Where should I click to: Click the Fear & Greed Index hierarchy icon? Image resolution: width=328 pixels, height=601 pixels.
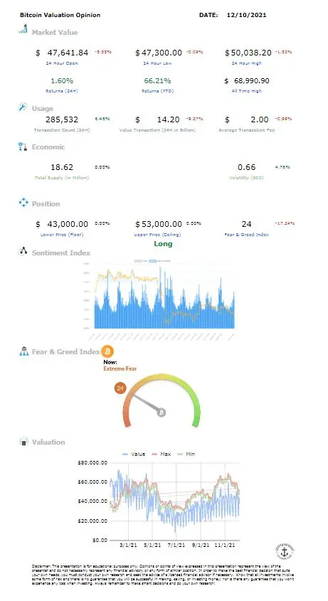(23, 351)
